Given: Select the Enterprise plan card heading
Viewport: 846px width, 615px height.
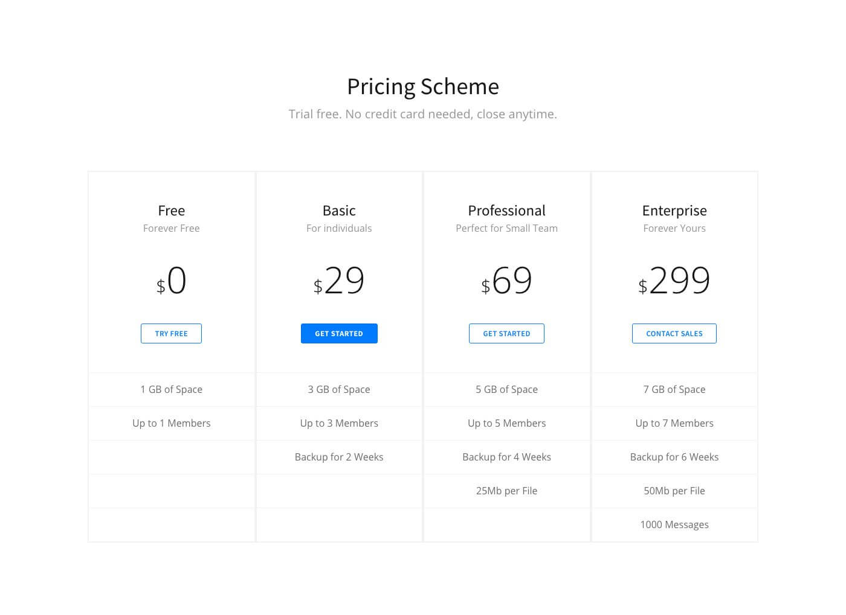Looking at the screenshot, I should tap(674, 210).
